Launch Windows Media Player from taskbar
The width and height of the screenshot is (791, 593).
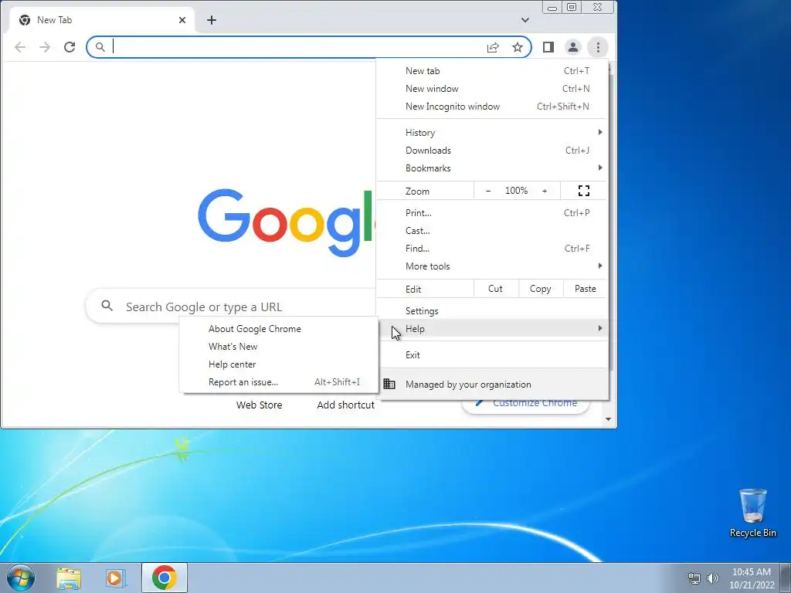click(116, 578)
